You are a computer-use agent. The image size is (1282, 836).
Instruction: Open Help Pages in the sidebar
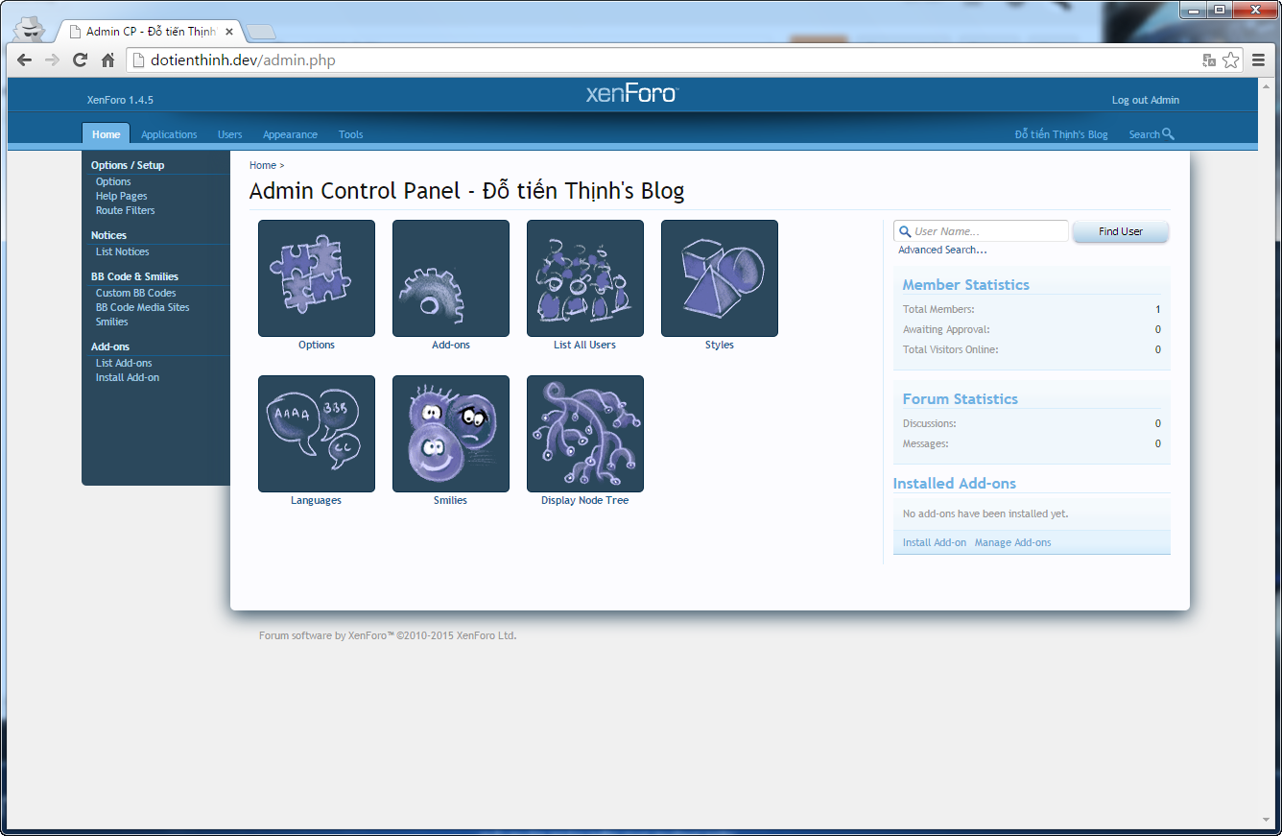point(122,196)
